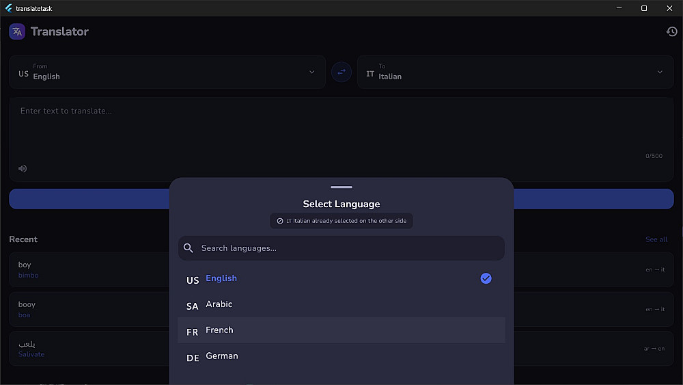Image resolution: width=683 pixels, height=385 pixels.
Task: Click the checkmark beside English
Action: coord(486,278)
